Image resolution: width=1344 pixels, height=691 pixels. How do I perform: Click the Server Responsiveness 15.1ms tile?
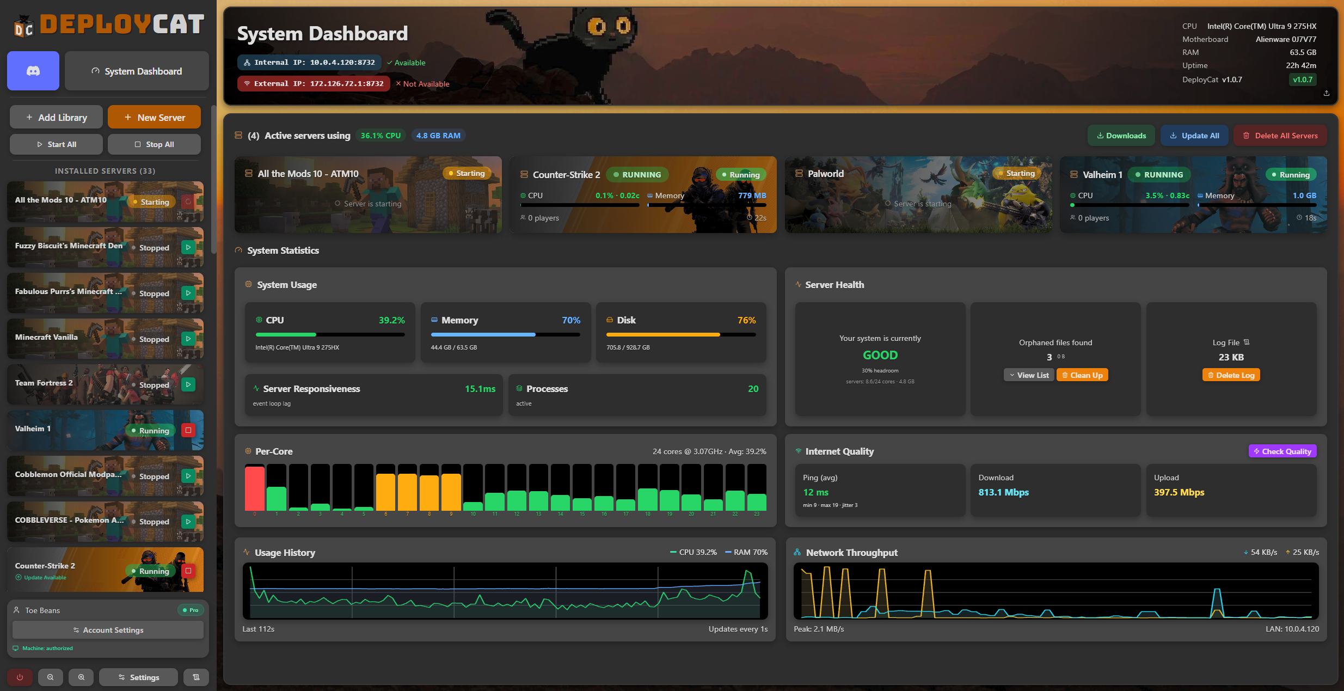pyautogui.click(x=373, y=395)
